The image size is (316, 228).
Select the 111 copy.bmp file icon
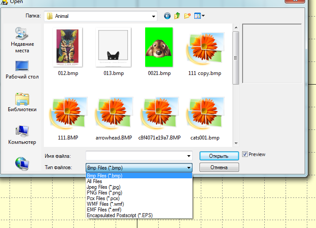[205, 48]
